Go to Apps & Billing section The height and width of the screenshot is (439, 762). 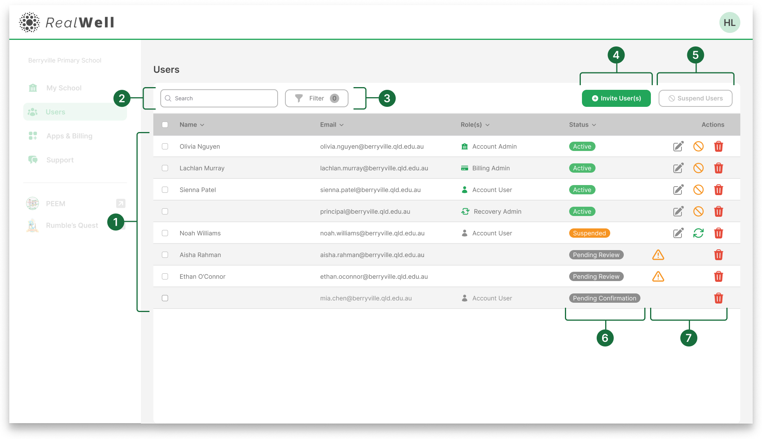pos(69,136)
